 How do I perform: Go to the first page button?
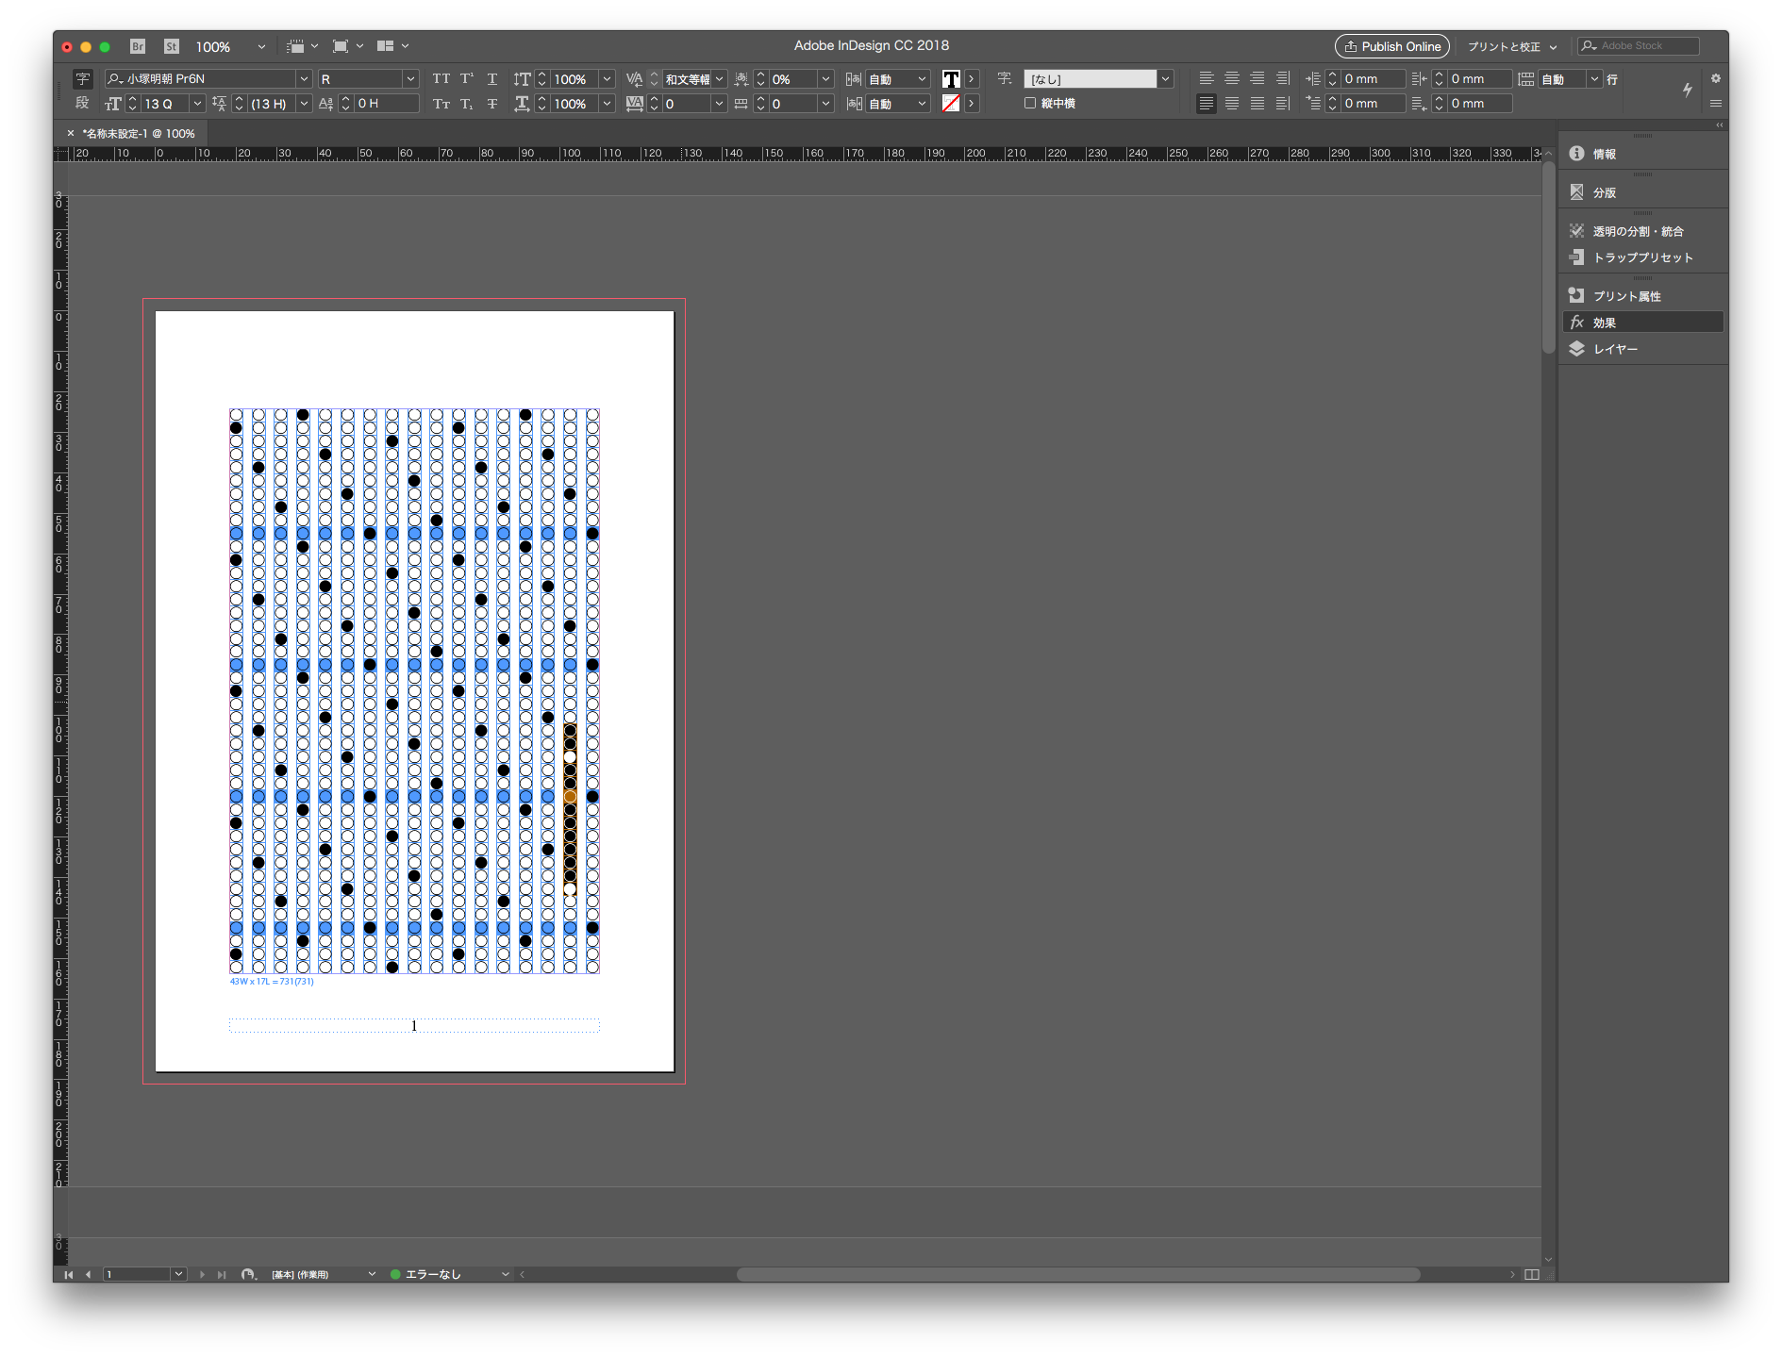[68, 1274]
